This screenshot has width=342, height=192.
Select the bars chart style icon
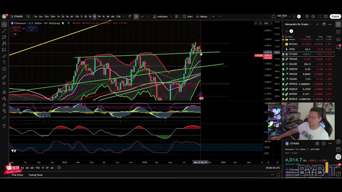click(130, 17)
